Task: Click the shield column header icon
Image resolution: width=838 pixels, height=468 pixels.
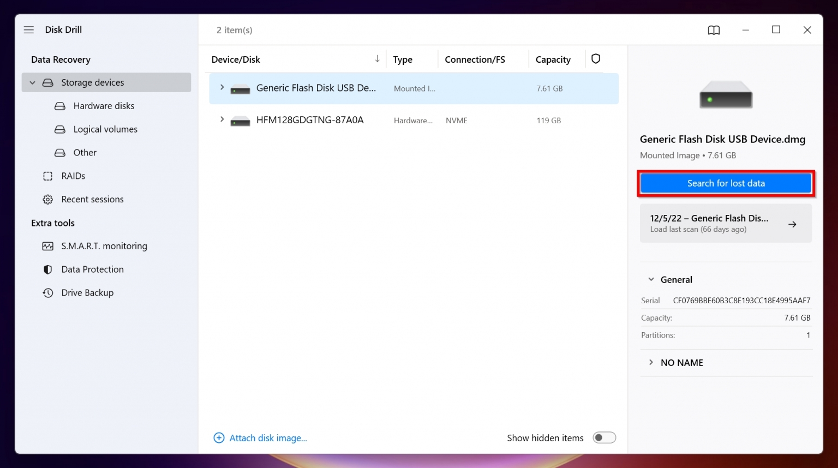Action: (x=596, y=58)
